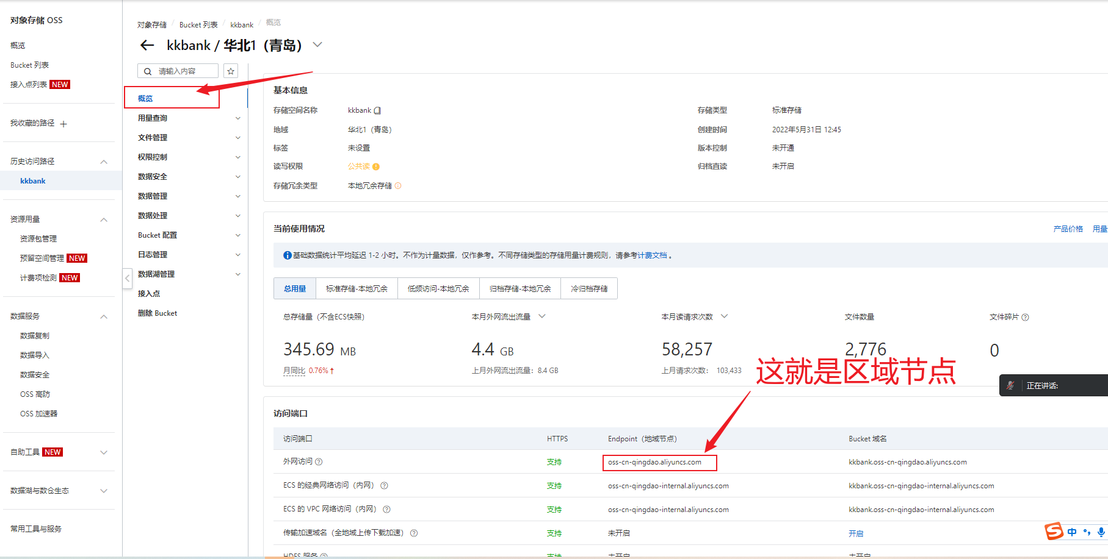The width and height of the screenshot is (1108, 559).
Task: Click the Sogou microphone voice input icon
Action: [x=1101, y=532]
